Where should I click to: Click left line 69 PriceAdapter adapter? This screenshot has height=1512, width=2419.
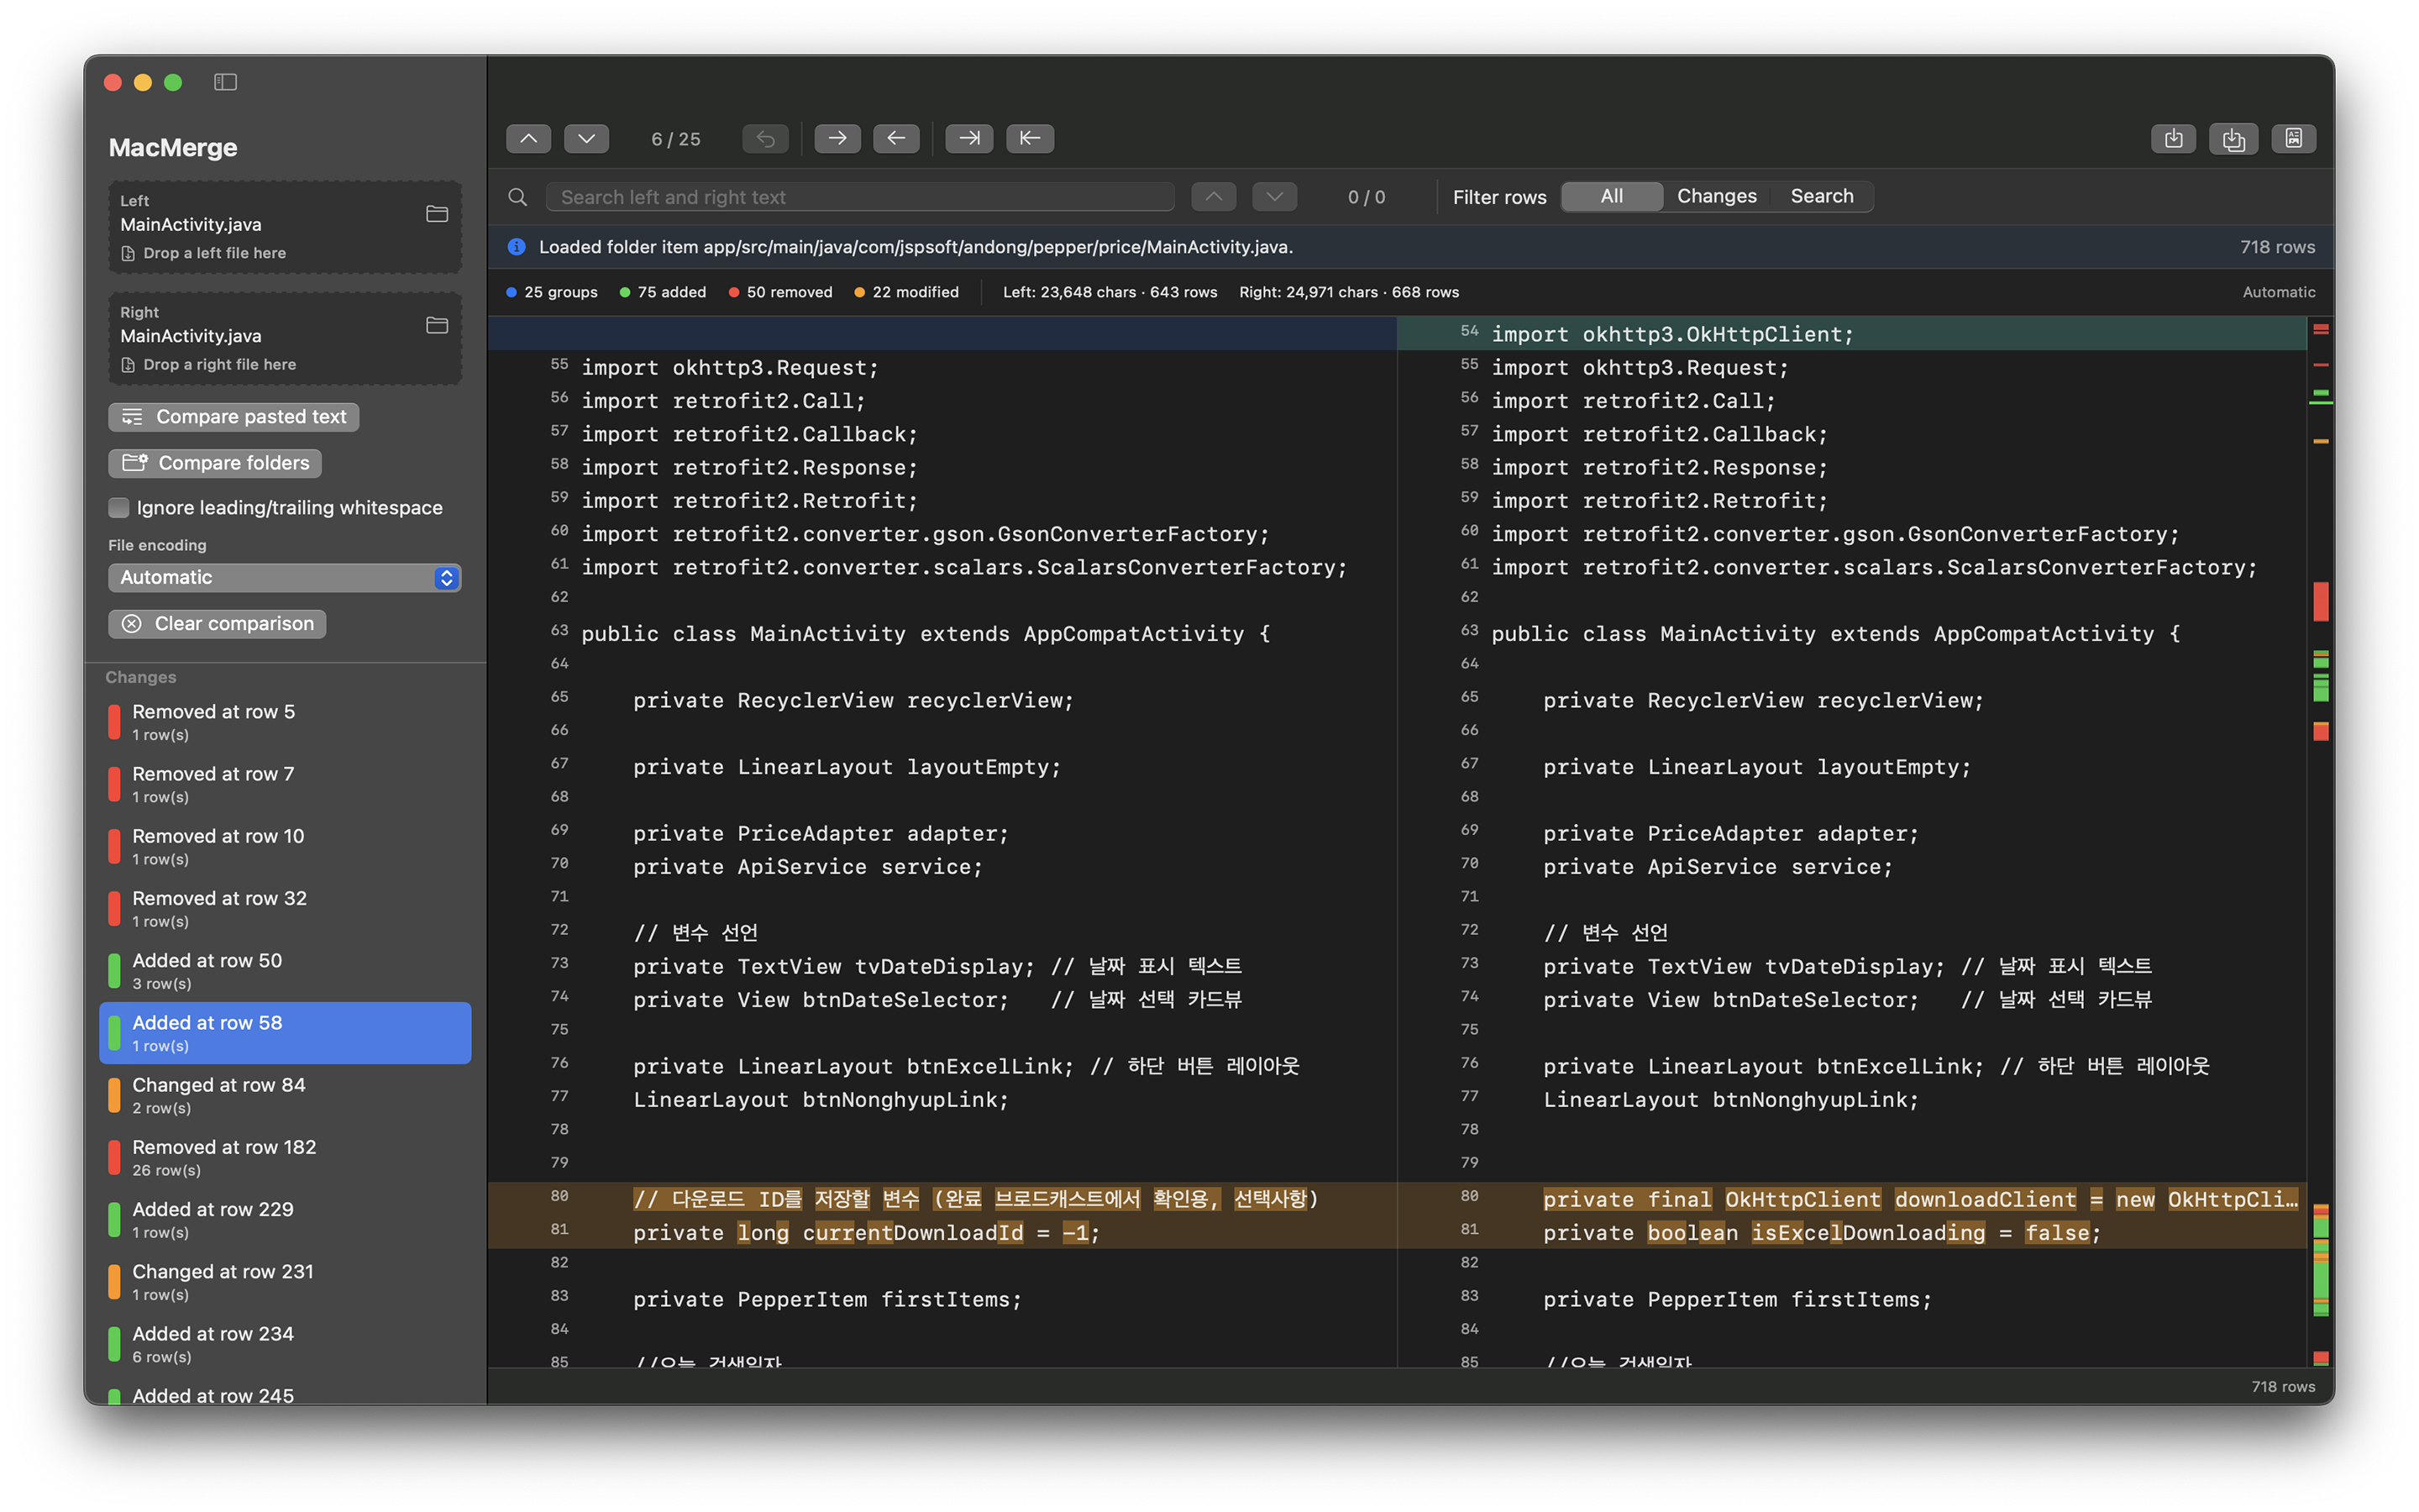click(x=821, y=834)
